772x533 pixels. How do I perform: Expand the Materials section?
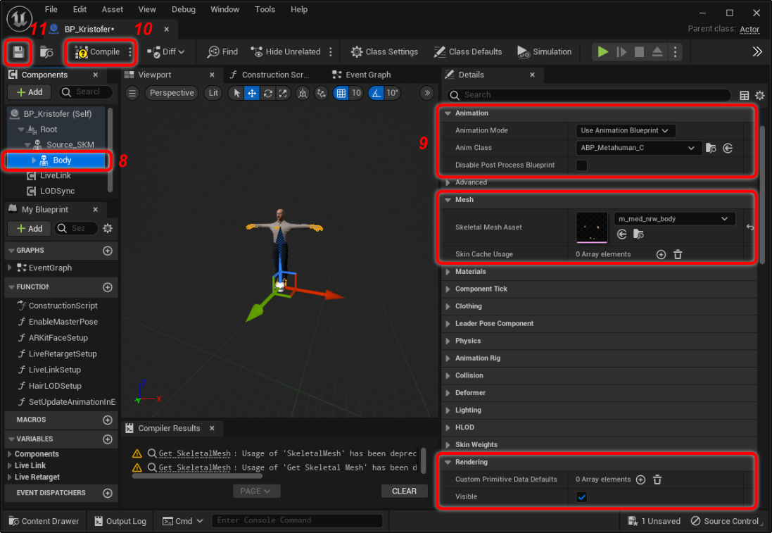point(471,272)
